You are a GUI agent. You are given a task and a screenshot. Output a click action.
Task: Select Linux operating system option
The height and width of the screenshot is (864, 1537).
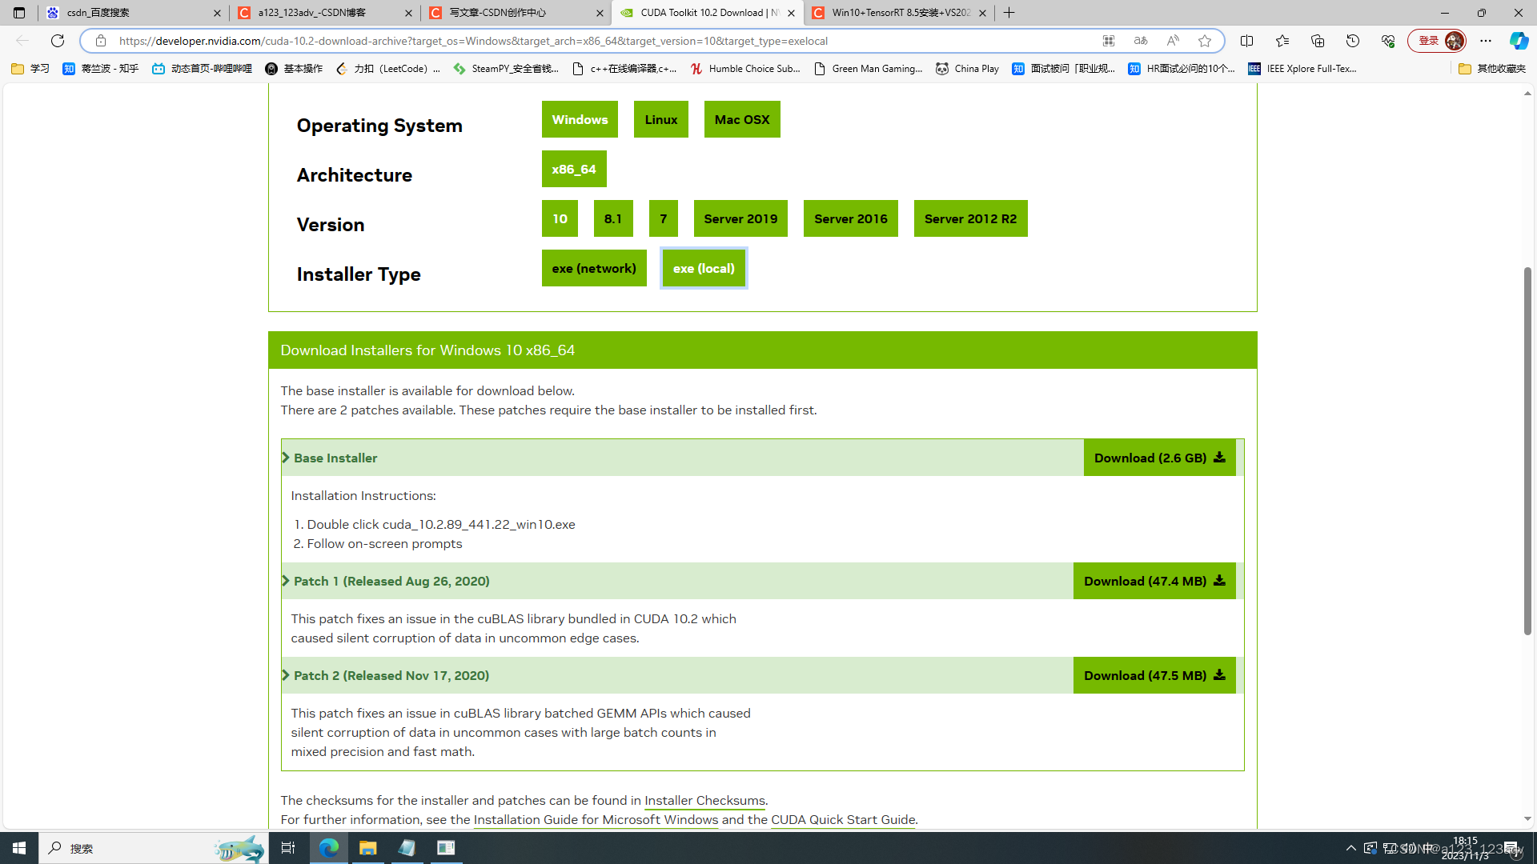click(x=660, y=119)
